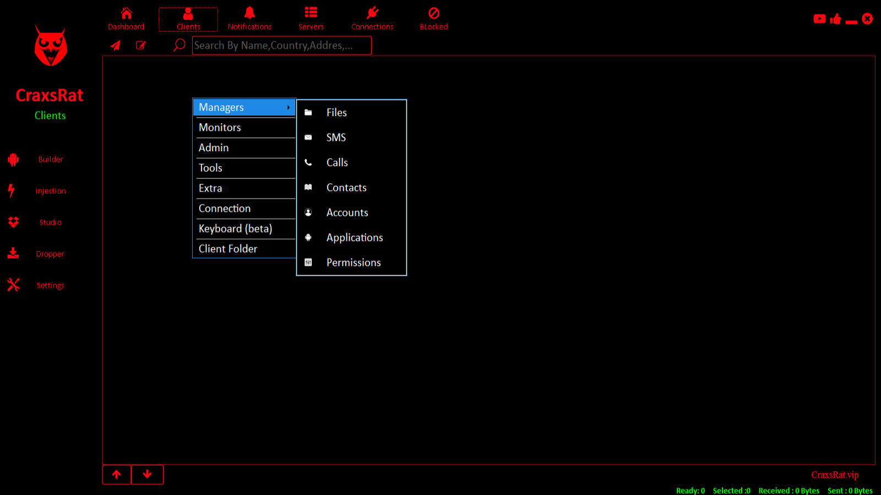Click the SMS envelope icon
The width and height of the screenshot is (881, 495).
click(308, 137)
